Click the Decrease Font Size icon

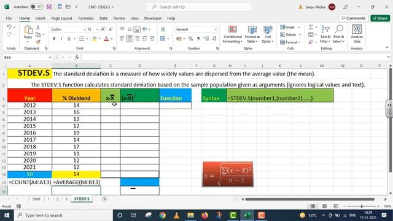111,29
